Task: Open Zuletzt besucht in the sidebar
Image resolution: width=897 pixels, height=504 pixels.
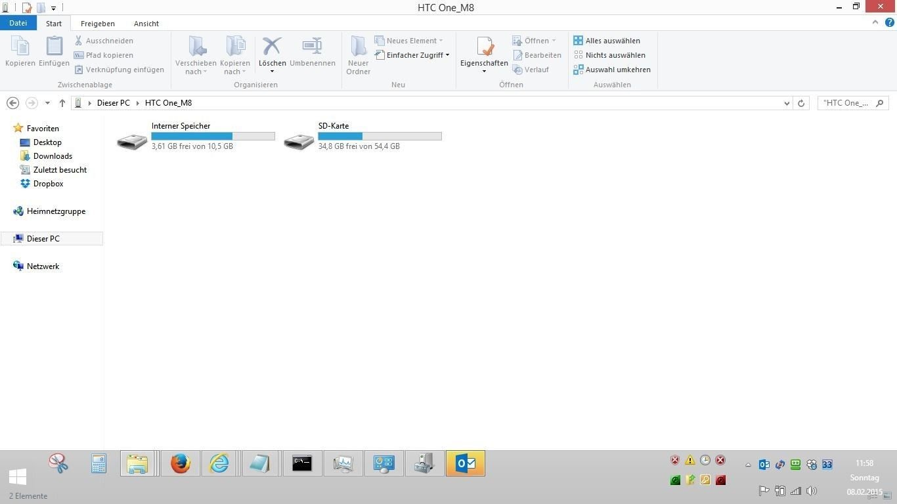Action: (x=60, y=170)
